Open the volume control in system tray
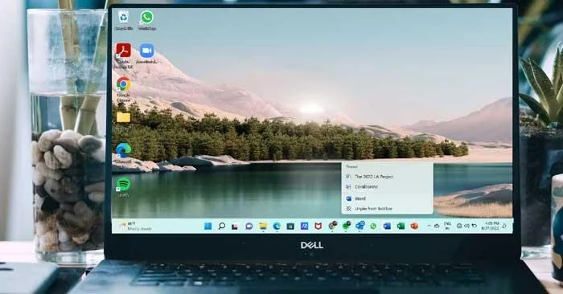 (466, 226)
